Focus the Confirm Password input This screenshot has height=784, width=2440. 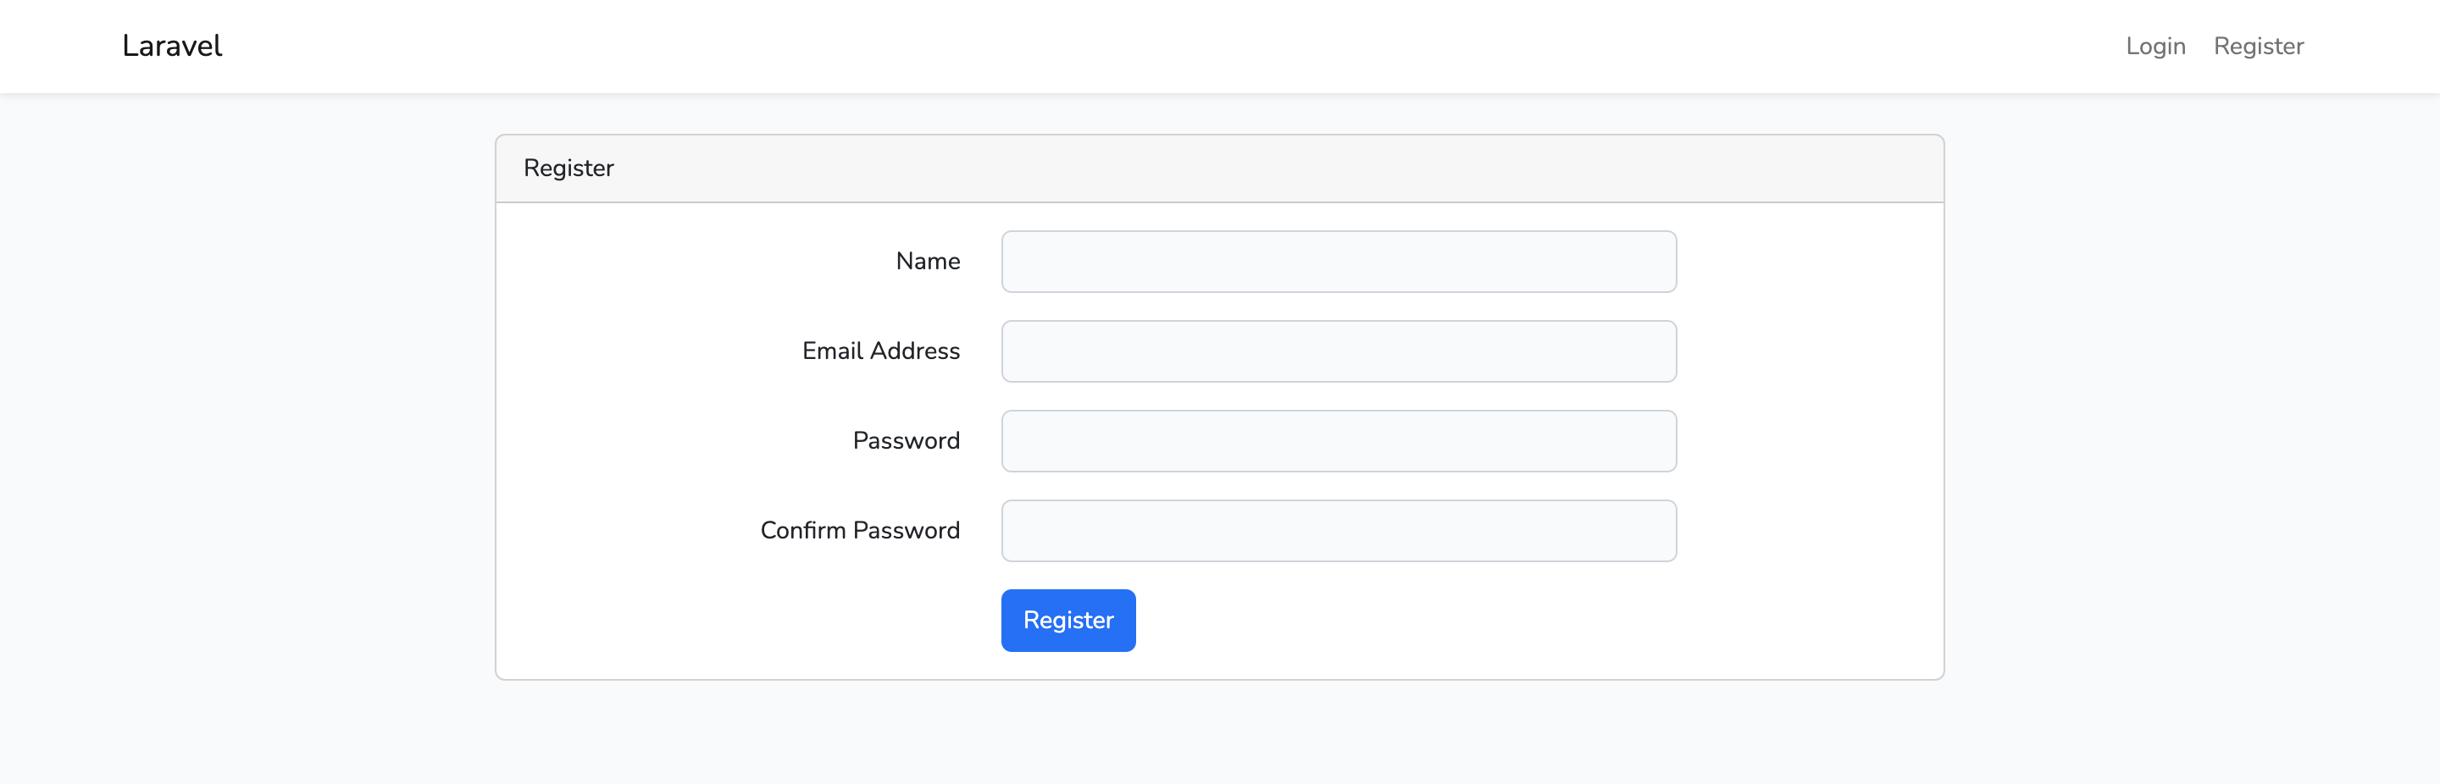(1339, 531)
